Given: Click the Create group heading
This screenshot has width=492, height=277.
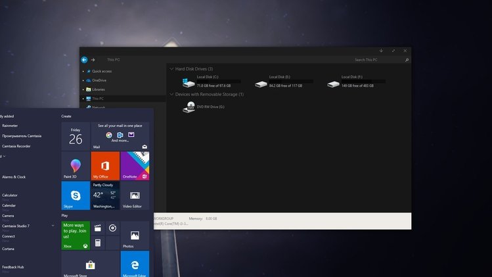Looking at the screenshot, I should pos(66,116).
